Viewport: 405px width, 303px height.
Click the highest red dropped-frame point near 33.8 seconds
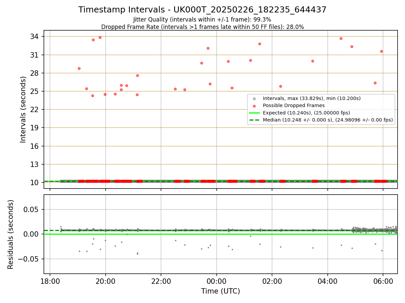point(100,37)
